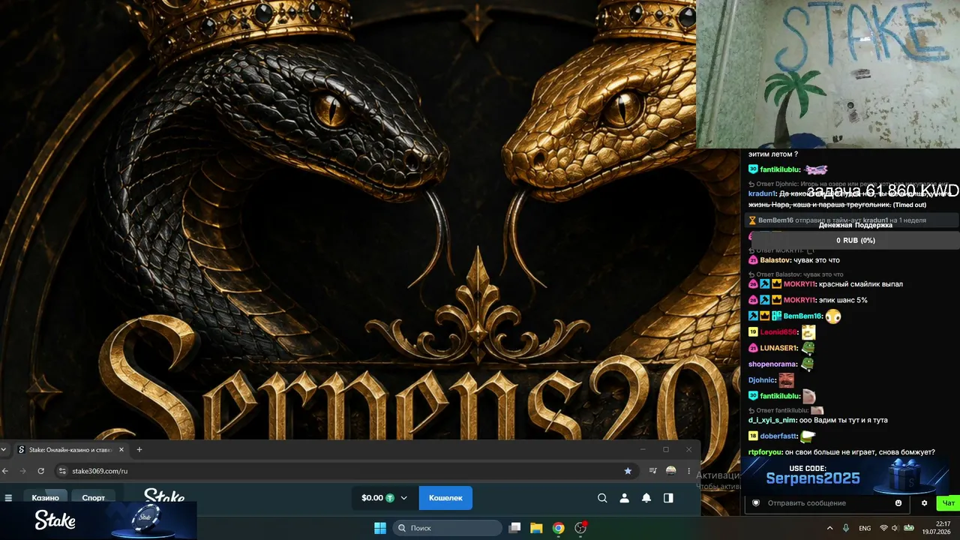Click the d_i_xyi_s_nim username in chat

(772, 420)
